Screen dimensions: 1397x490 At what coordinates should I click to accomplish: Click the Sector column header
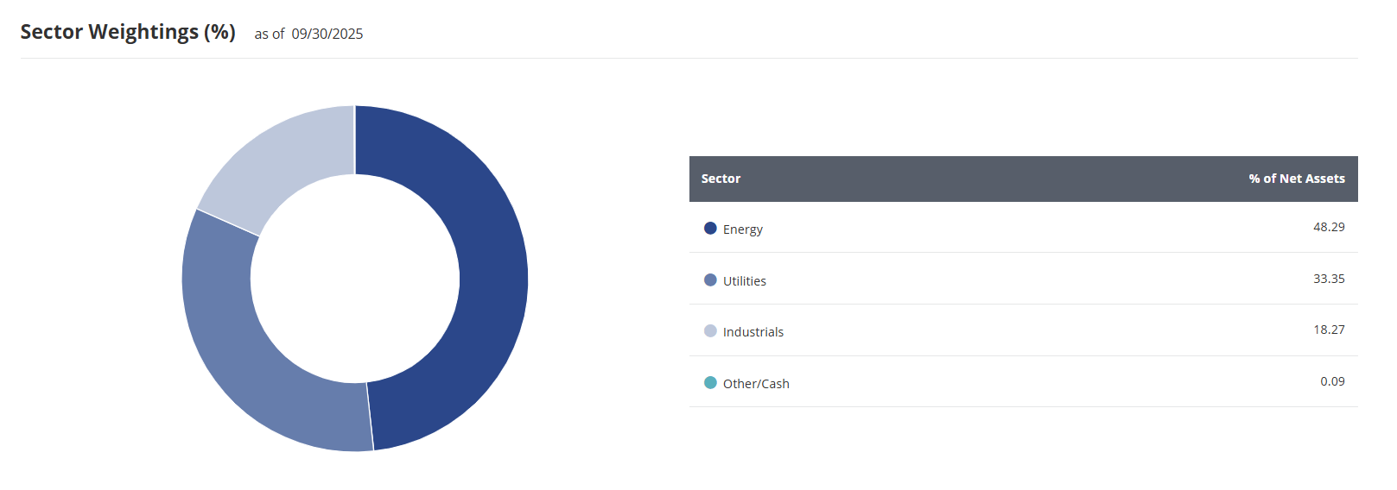coord(721,179)
